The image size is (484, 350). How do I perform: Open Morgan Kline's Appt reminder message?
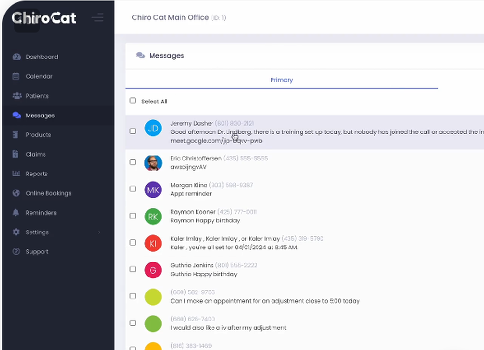[x=191, y=194]
